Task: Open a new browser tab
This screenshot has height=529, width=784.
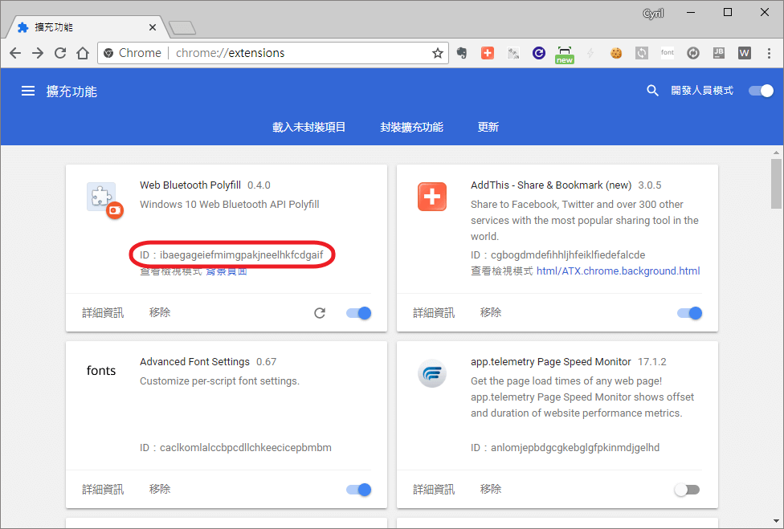Action: (182, 28)
